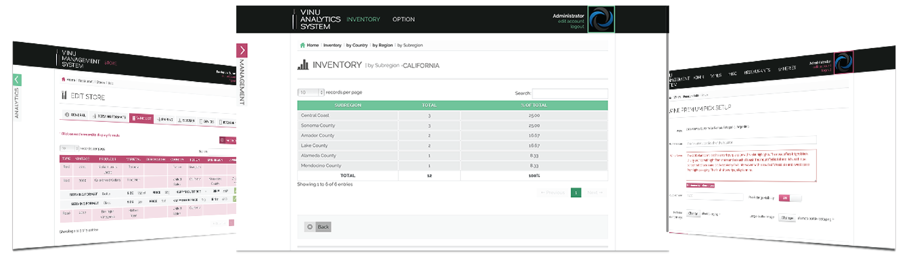Click the circular icon beside Back
Viewport: 911px width, 254px height.
coord(310,227)
